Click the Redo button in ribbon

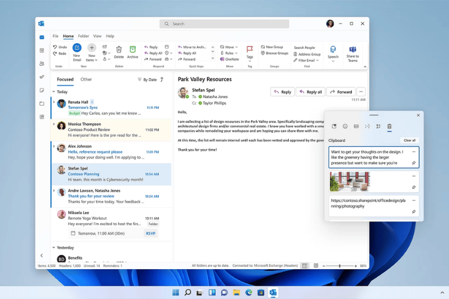click(59, 53)
